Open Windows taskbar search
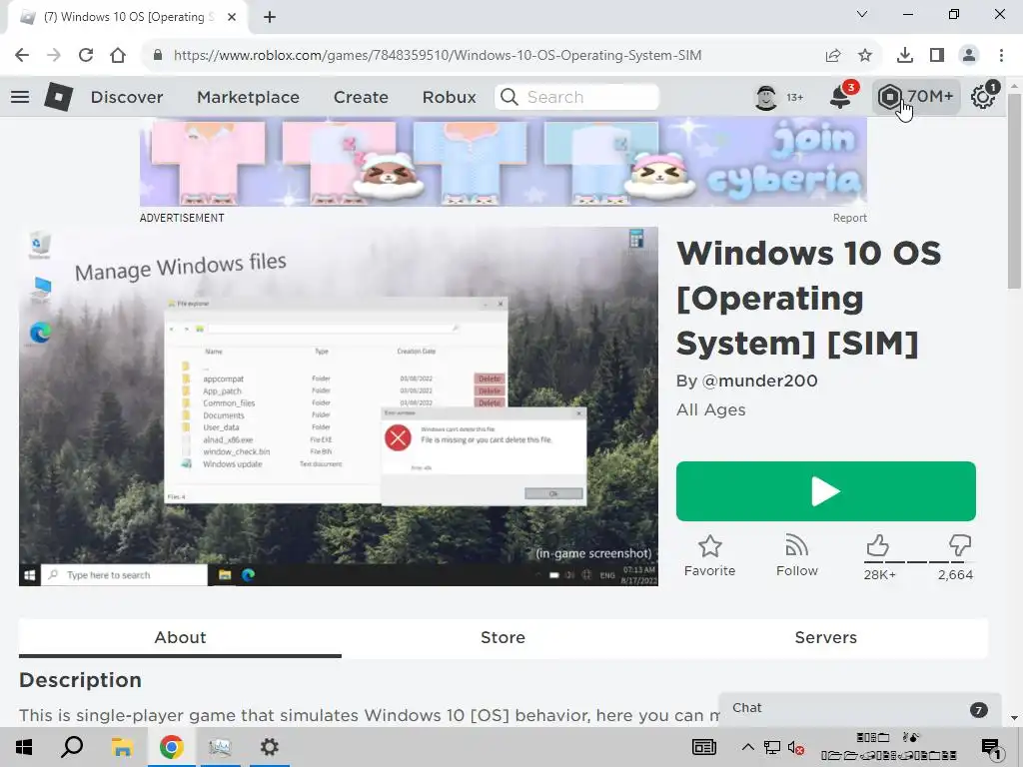Screen dimensions: 1023x767 pos(72,747)
